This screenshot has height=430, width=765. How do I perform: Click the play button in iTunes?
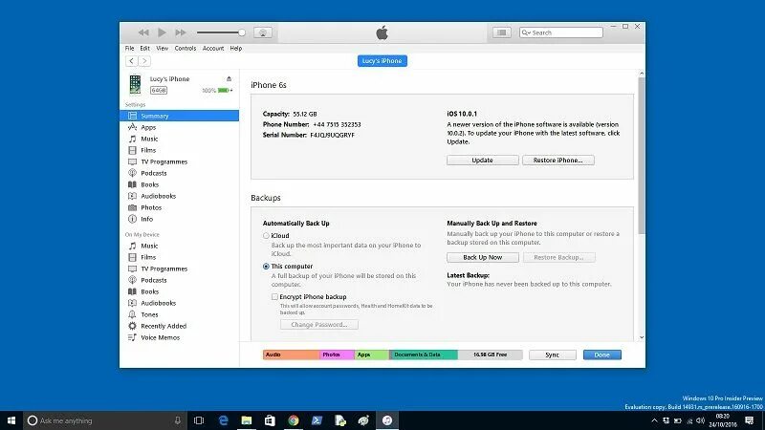[162, 32]
